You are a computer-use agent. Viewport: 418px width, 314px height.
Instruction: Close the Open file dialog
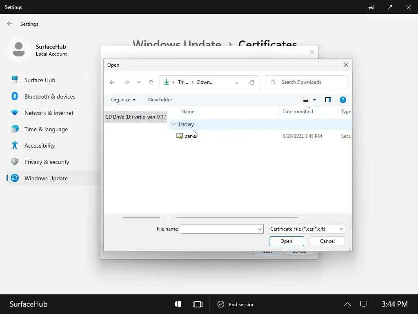pos(346,65)
